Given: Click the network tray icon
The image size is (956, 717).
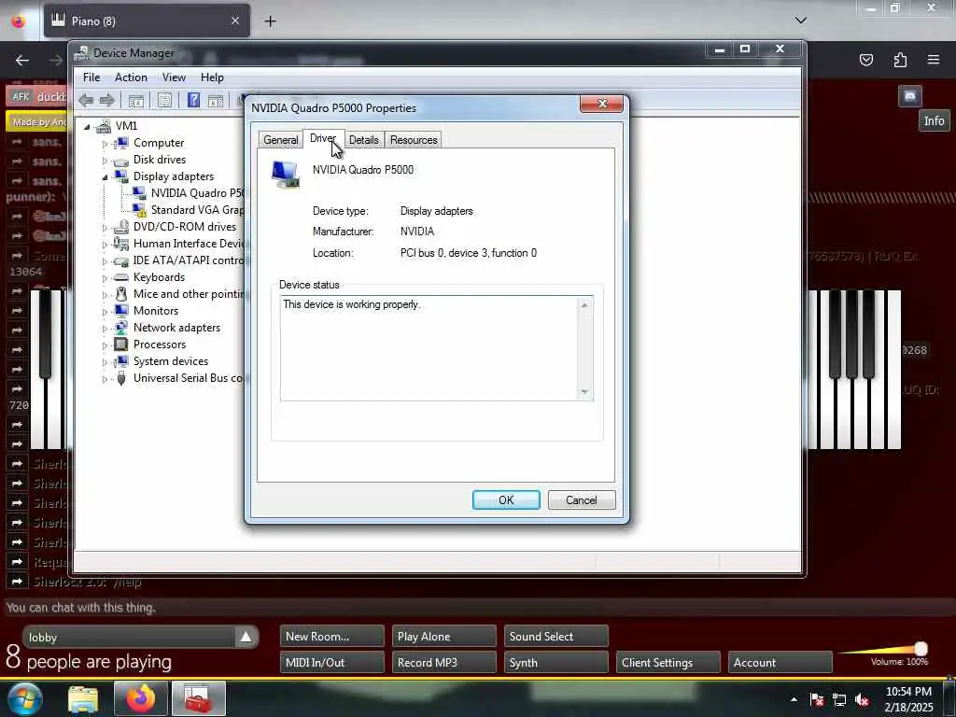Looking at the screenshot, I should click(839, 700).
